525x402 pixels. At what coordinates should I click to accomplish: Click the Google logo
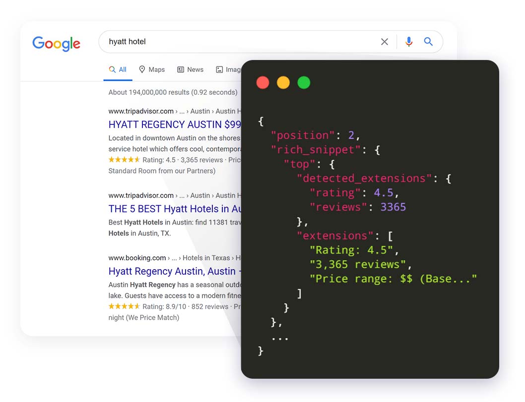(56, 43)
